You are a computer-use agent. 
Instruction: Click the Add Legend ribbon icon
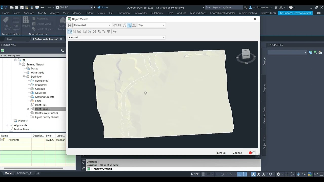tap(16, 23)
